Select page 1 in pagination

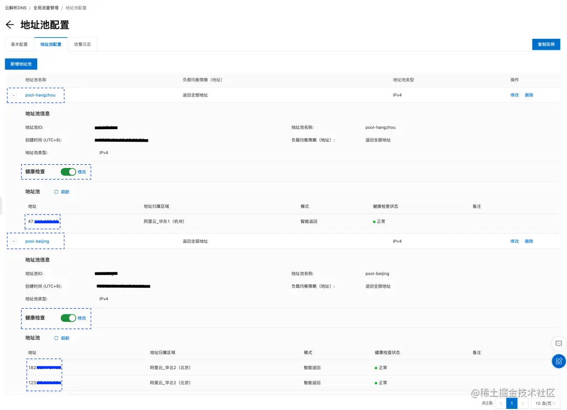512,404
